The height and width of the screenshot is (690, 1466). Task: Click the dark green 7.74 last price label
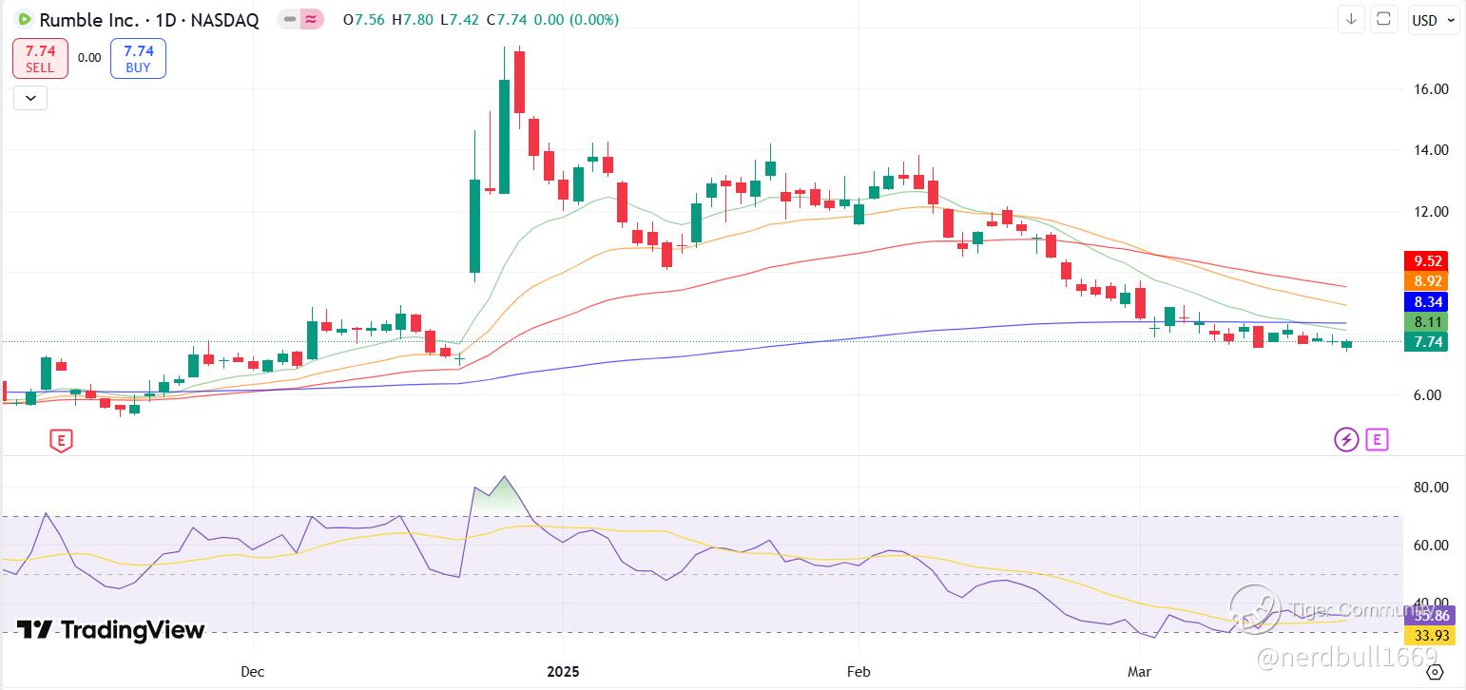(1428, 341)
